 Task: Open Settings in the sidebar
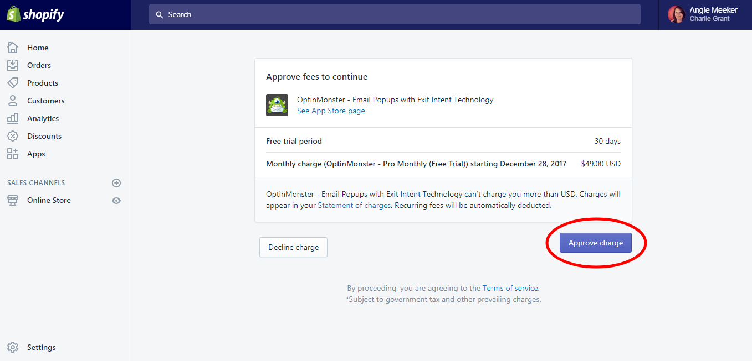point(42,347)
